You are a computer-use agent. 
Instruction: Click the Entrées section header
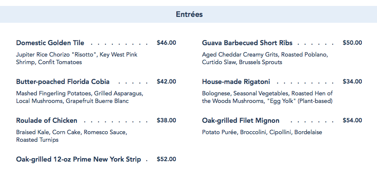point(189,15)
